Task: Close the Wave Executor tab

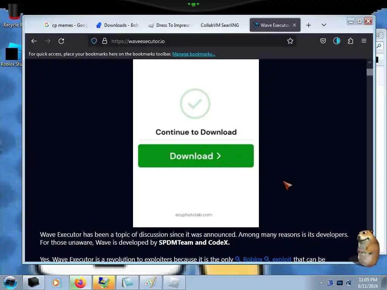Action: tap(294, 25)
